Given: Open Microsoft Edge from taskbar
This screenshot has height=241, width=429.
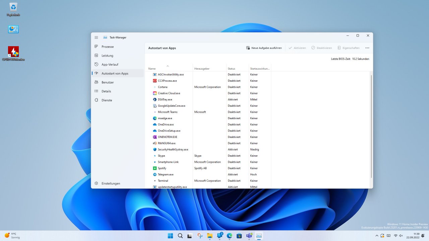Looking at the screenshot, I should coord(230,236).
